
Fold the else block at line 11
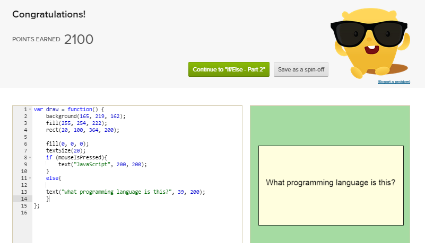point(30,178)
